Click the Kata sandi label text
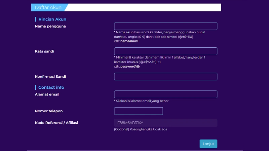This screenshot has height=151, width=269. [44, 51]
